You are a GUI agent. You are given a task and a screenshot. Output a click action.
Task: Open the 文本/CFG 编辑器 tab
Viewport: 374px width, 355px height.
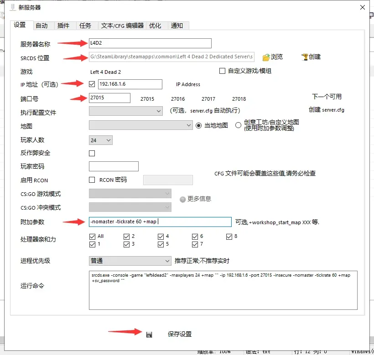click(x=122, y=26)
